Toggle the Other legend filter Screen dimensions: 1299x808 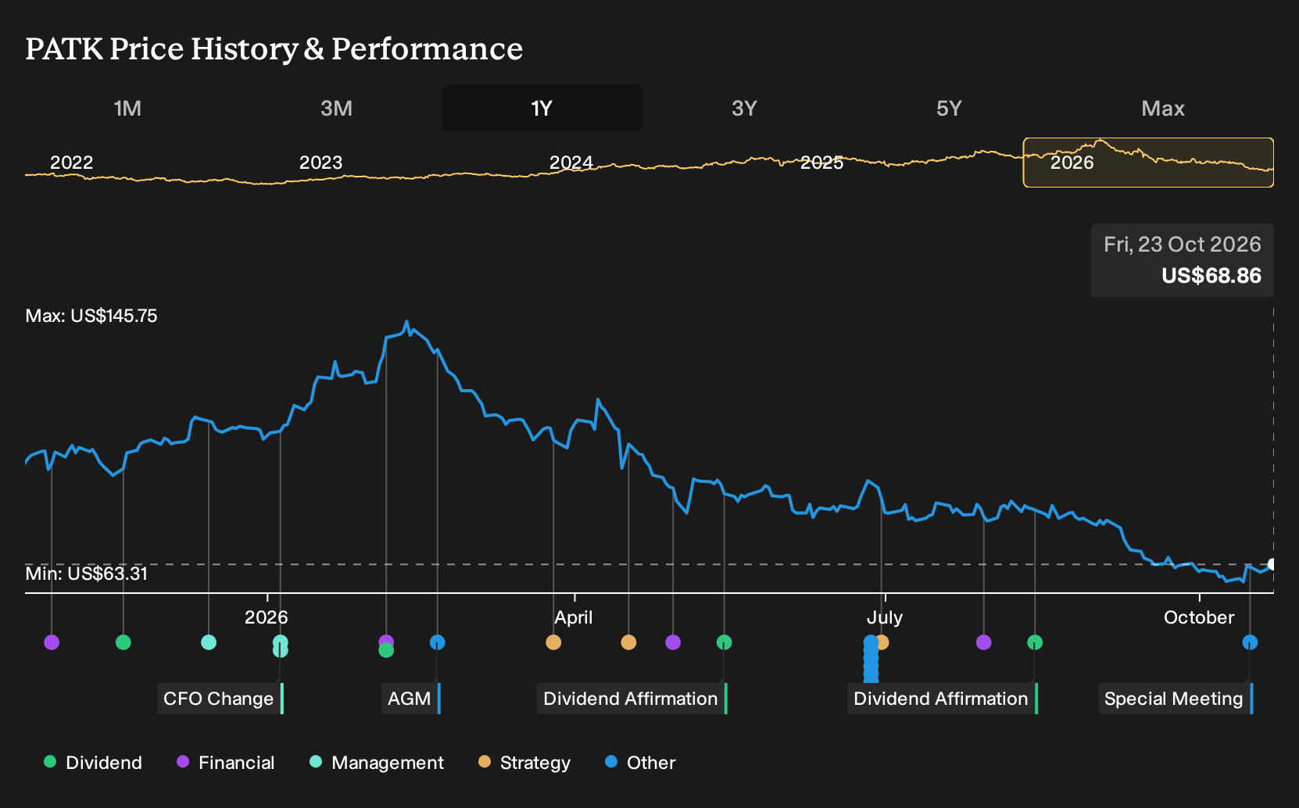point(640,763)
